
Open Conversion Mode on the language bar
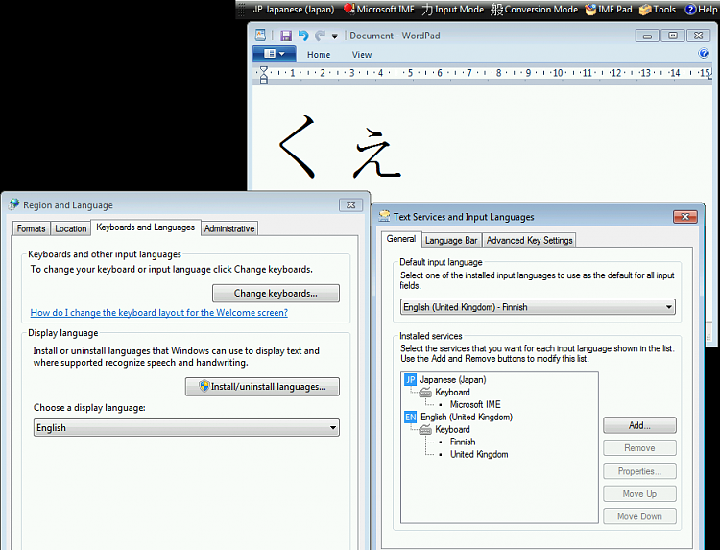point(534,10)
